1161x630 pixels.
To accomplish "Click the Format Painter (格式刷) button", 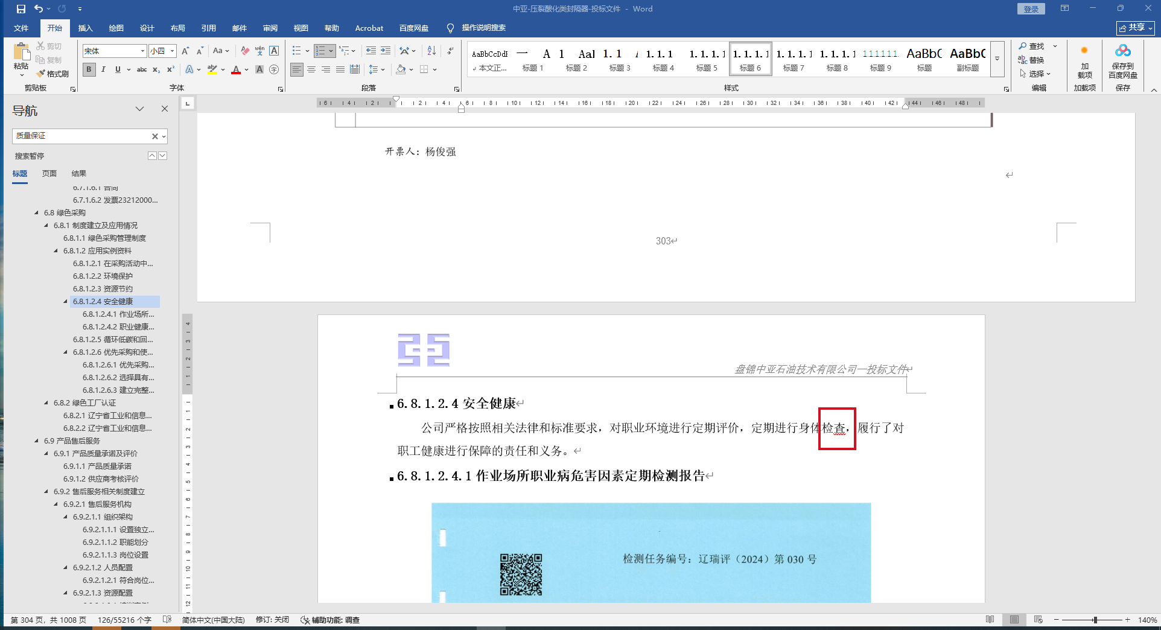I will pyautogui.click(x=52, y=74).
